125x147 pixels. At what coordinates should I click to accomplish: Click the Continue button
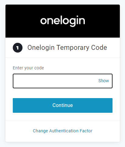63,105
